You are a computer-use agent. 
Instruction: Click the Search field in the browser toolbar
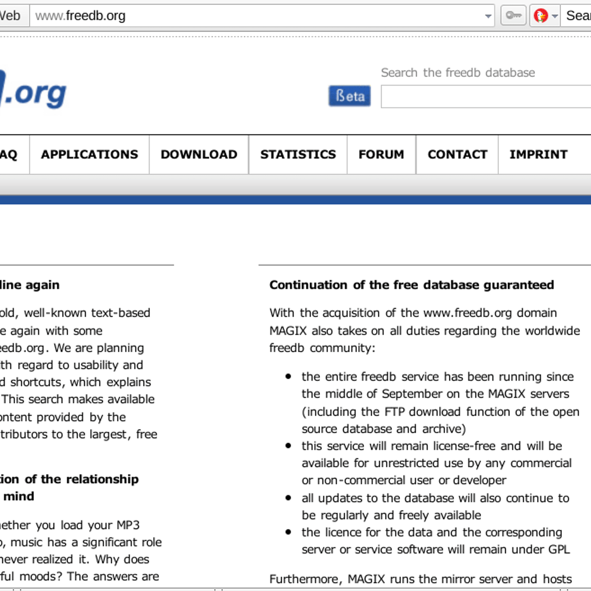tap(581, 15)
